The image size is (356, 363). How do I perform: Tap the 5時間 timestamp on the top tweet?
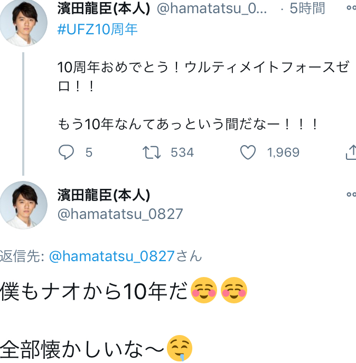(307, 8)
